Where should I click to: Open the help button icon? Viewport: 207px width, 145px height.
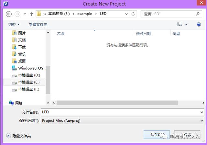tap(199, 24)
